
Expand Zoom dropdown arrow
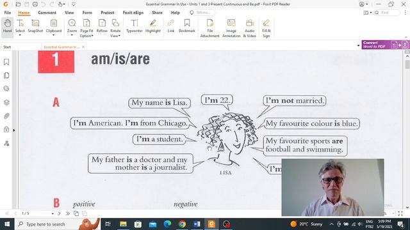tap(72, 35)
